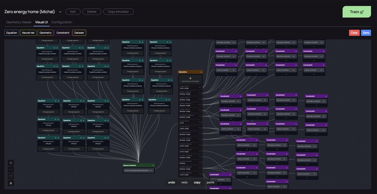
Task: Remove the X_Beton_Podlaha.stl geometry file
Action: [x=199, y=93]
